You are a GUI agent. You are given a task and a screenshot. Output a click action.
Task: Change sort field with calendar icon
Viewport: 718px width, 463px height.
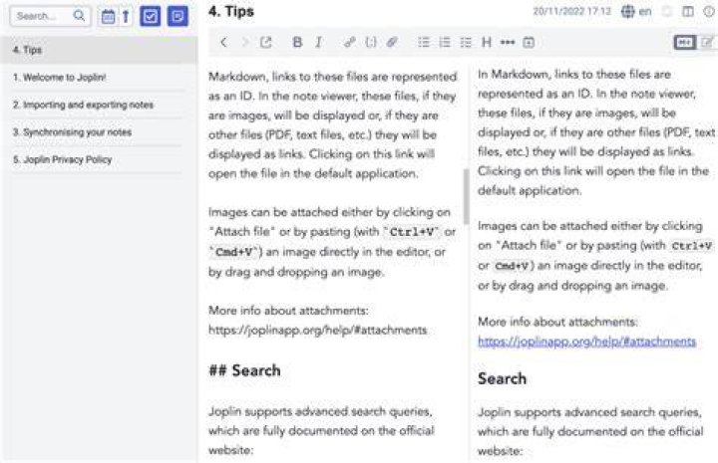point(108,17)
